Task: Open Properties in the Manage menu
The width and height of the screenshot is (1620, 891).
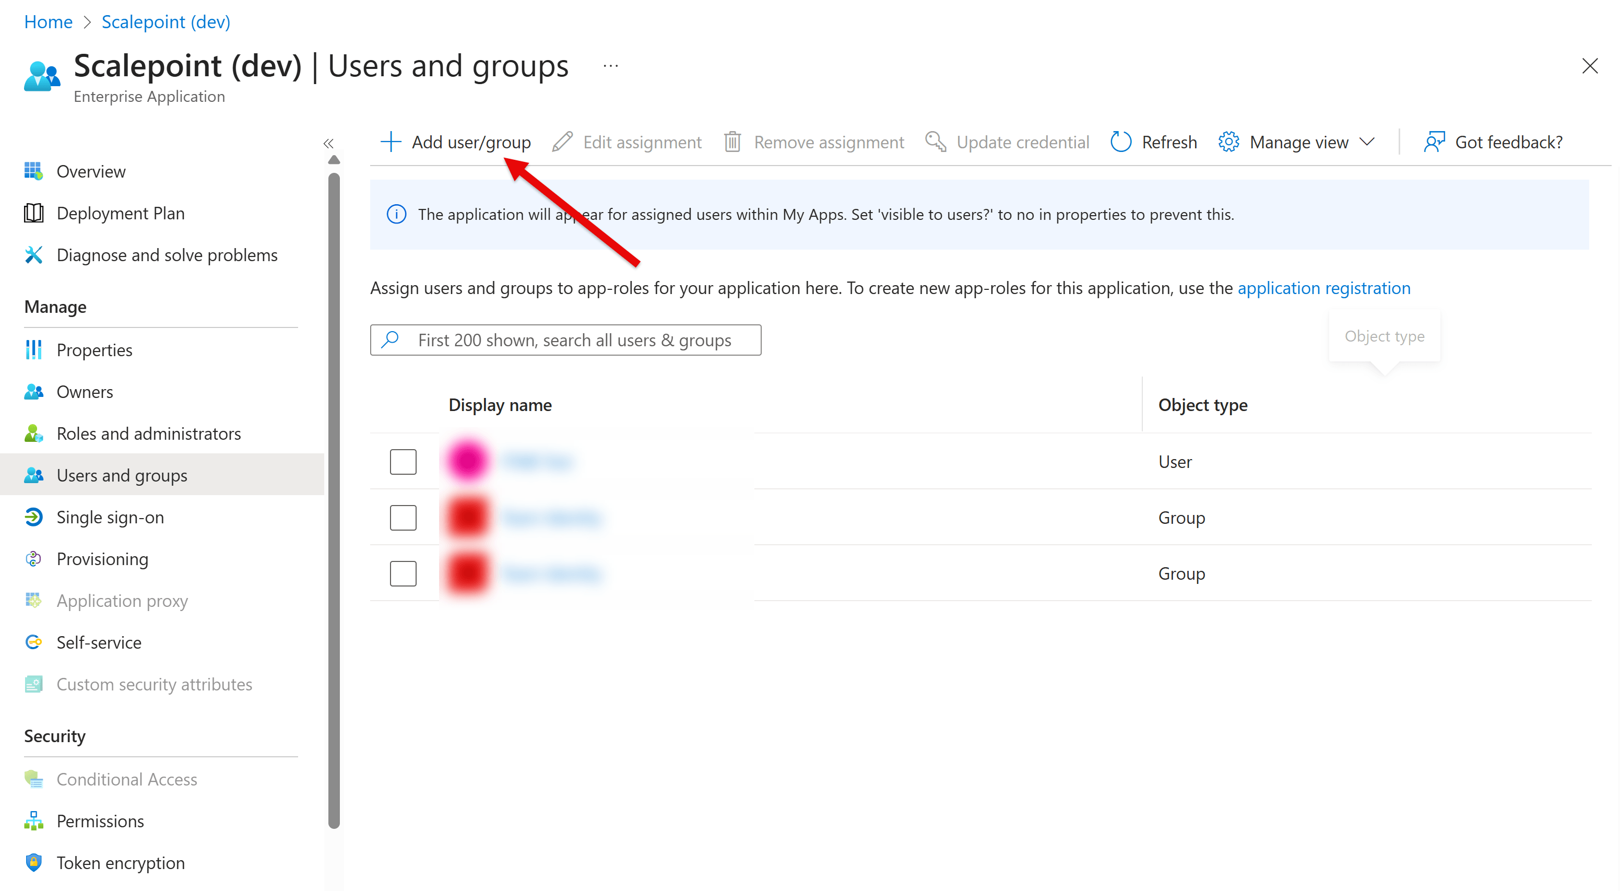Action: pos(94,350)
